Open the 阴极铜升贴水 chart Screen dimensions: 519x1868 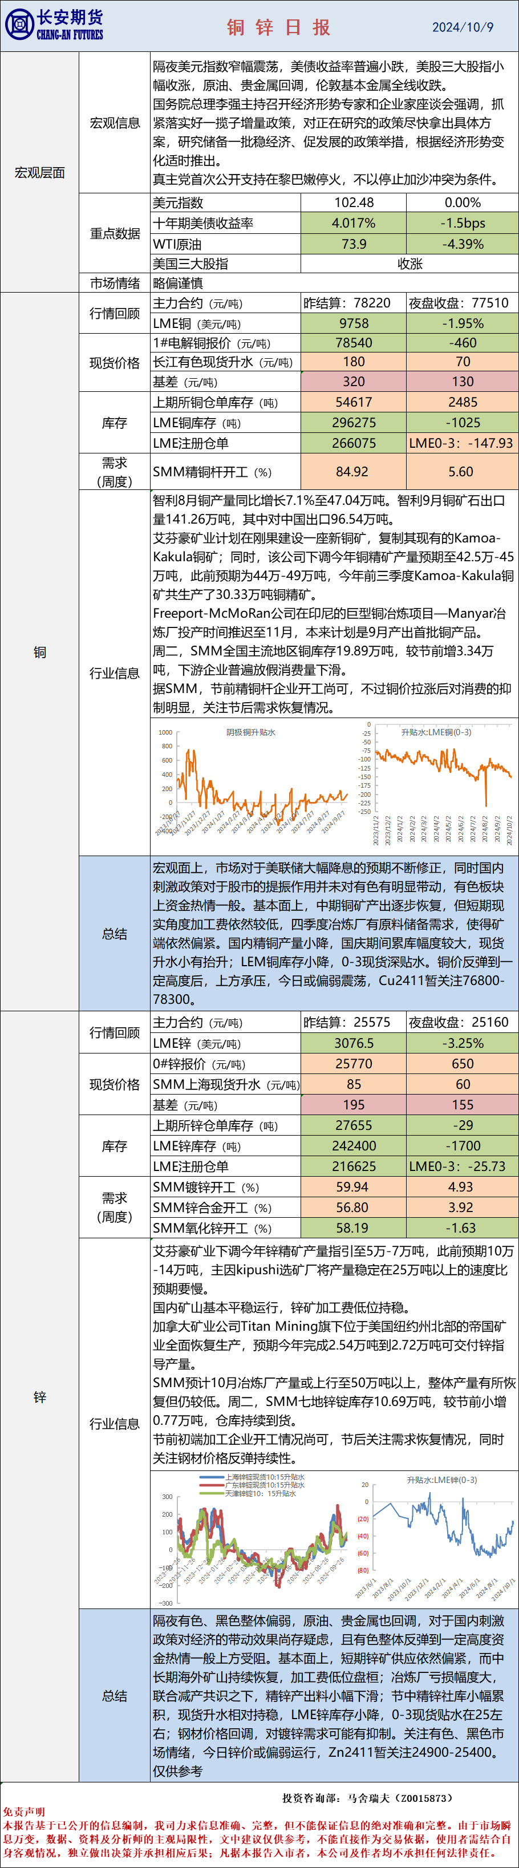[251, 785]
